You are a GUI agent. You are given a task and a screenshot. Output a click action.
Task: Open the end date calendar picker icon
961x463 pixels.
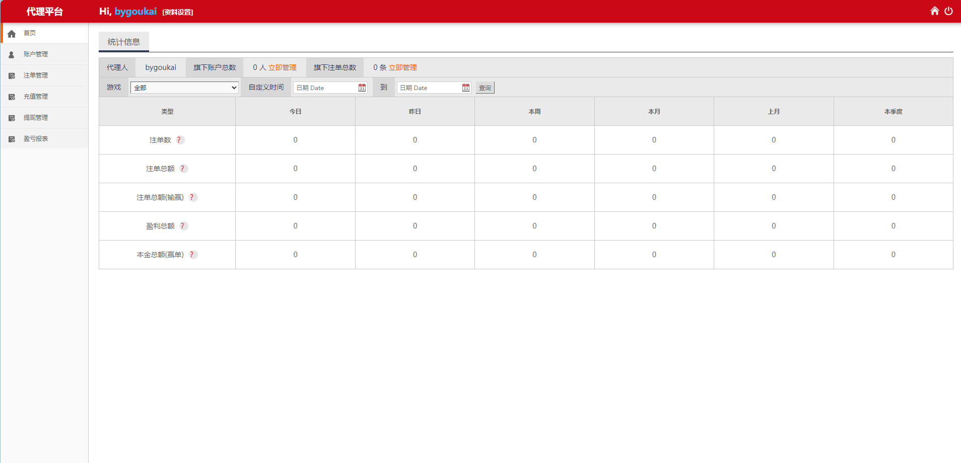point(465,88)
